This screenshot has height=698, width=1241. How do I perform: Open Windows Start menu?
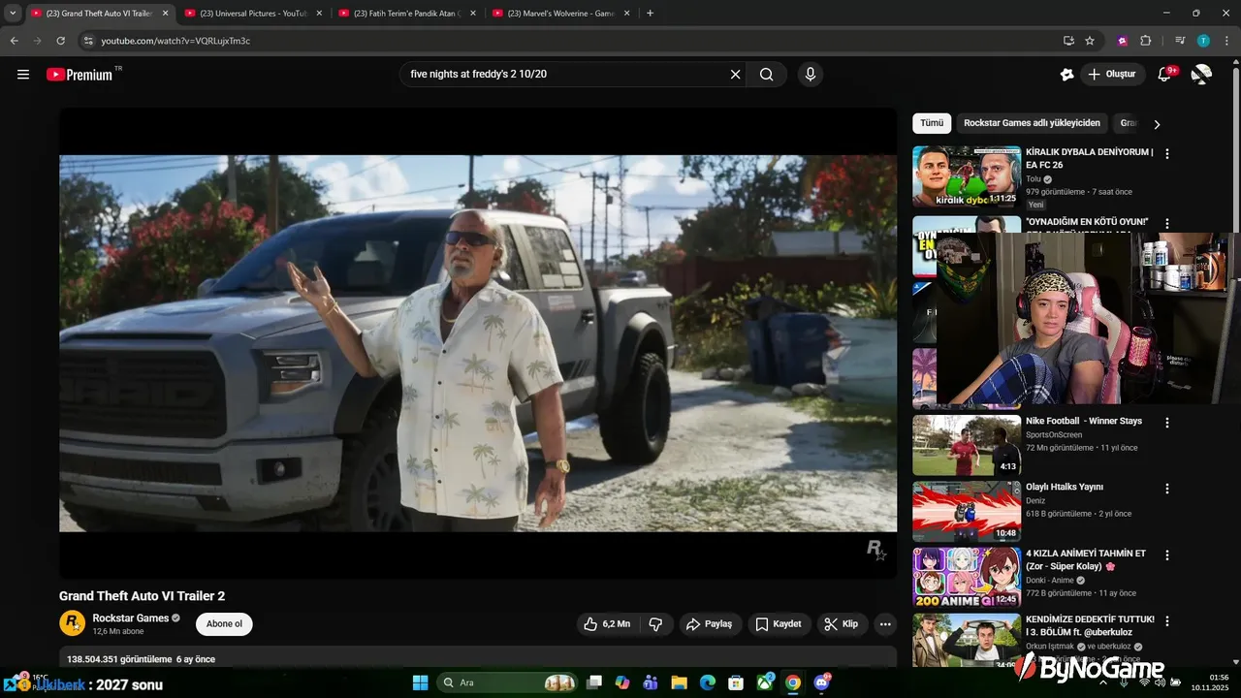[420, 682]
